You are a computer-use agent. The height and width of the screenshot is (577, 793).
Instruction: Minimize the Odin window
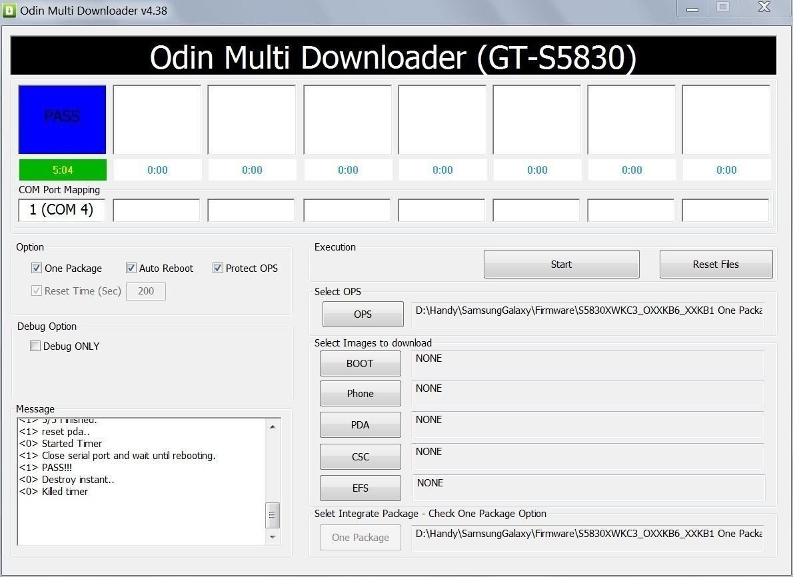coord(692,9)
